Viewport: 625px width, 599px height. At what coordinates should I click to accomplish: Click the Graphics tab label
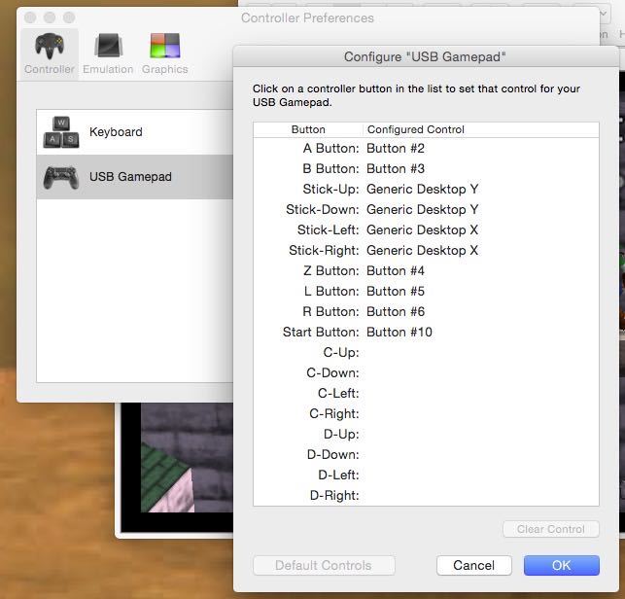pos(165,69)
